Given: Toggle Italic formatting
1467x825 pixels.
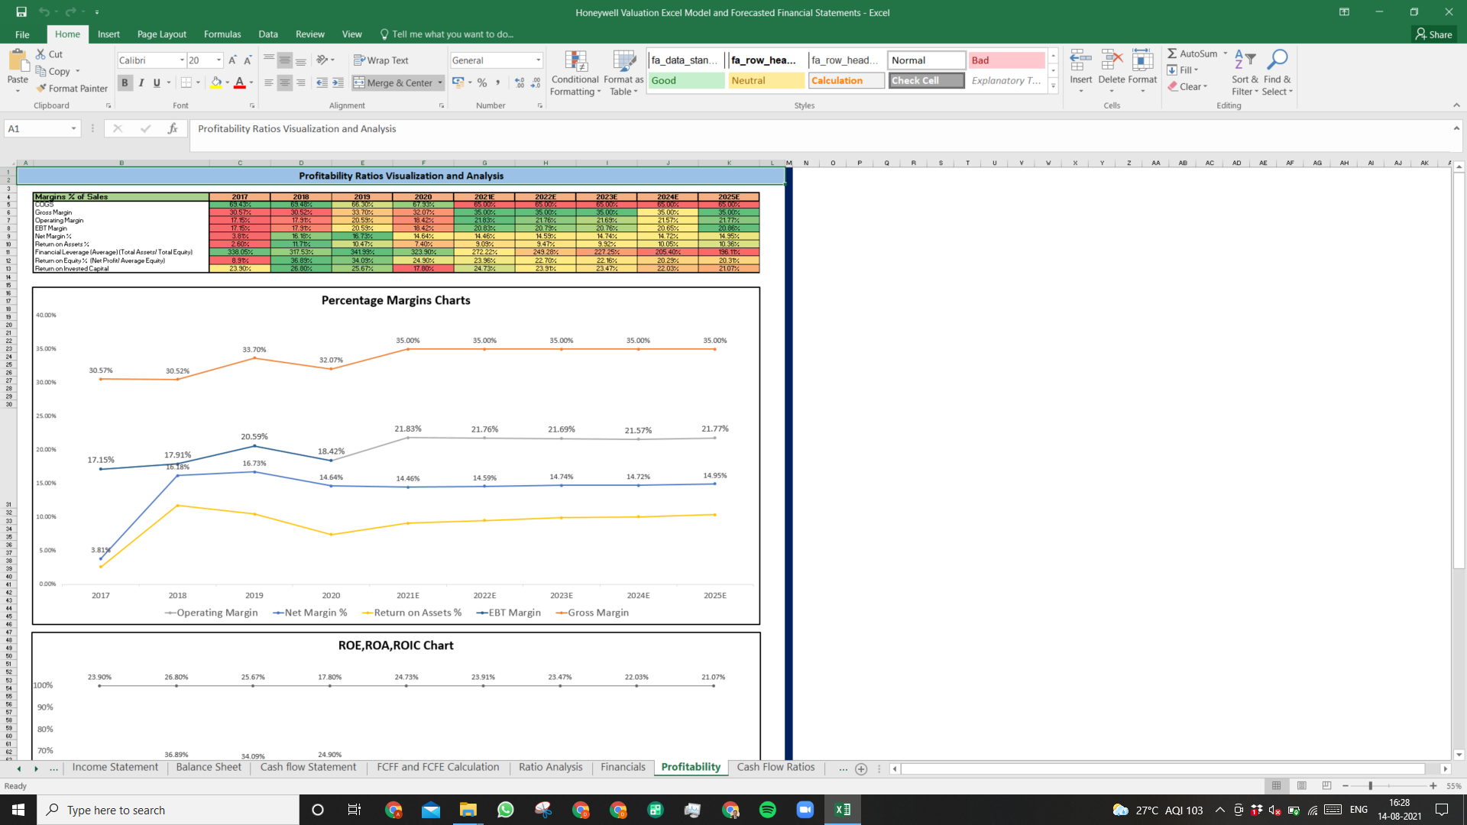Looking at the screenshot, I should (x=141, y=82).
